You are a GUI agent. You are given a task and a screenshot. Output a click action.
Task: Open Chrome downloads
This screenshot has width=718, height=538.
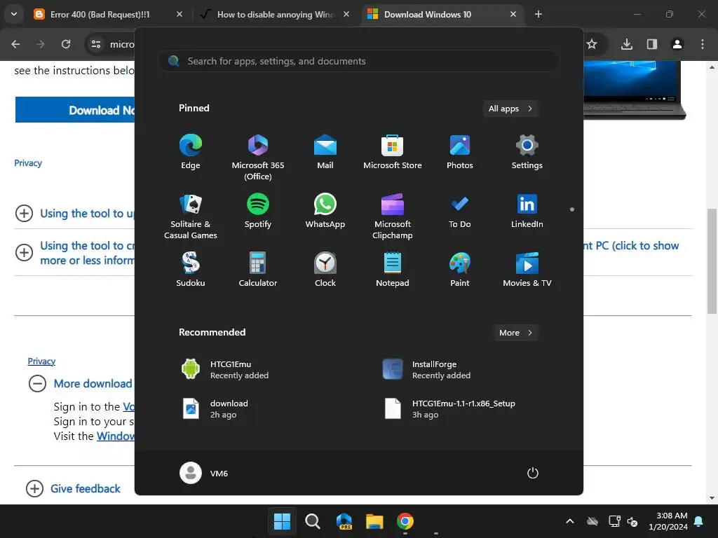627,44
